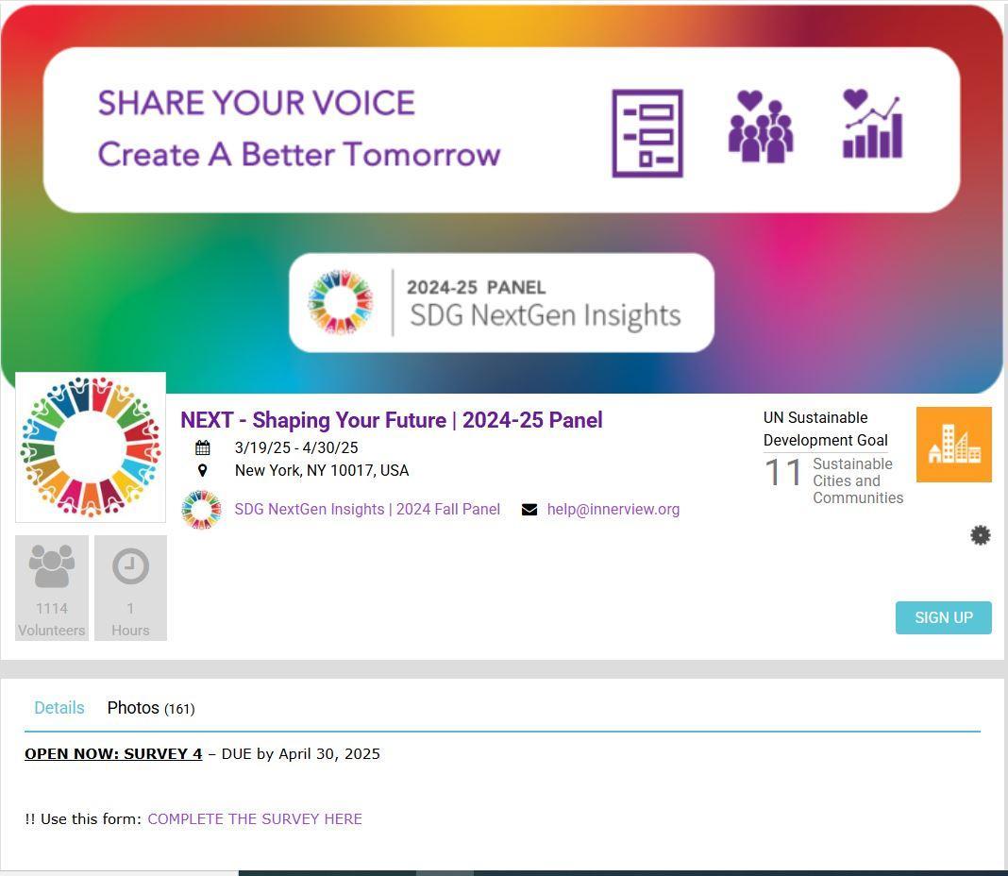This screenshot has width=1008, height=876.
Task: Click the people with heart banner icon
Action: (x=761, y=126)
